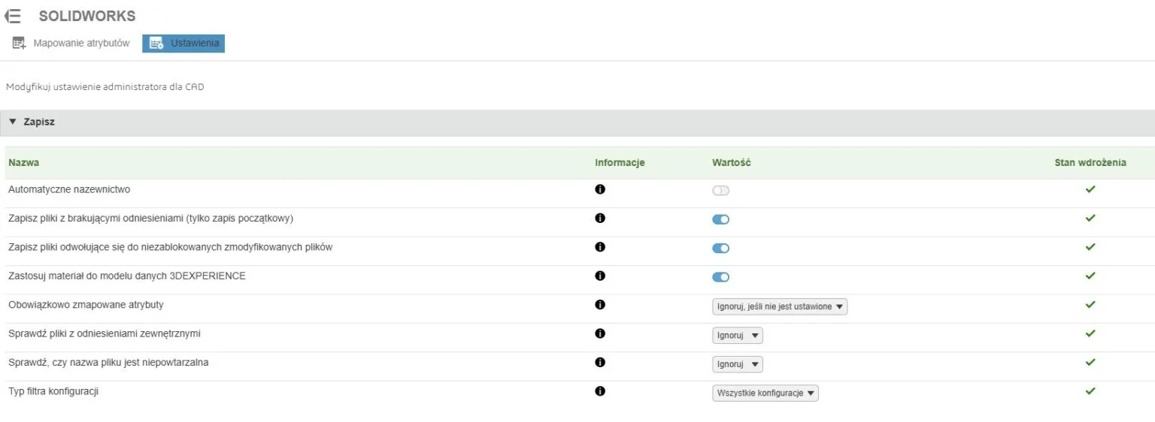Click deployment checkmark for Zastosuj materiał row
The image size is (1155, 422).
[x=1090, y=276]
